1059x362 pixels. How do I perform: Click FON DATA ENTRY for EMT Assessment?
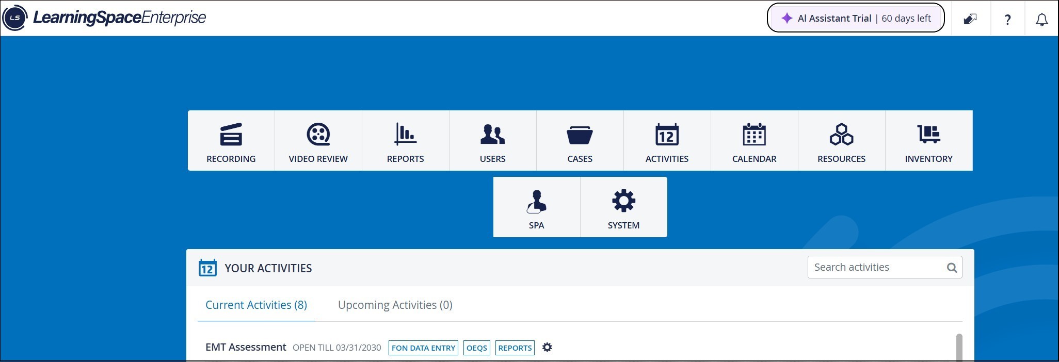(423, 348)
